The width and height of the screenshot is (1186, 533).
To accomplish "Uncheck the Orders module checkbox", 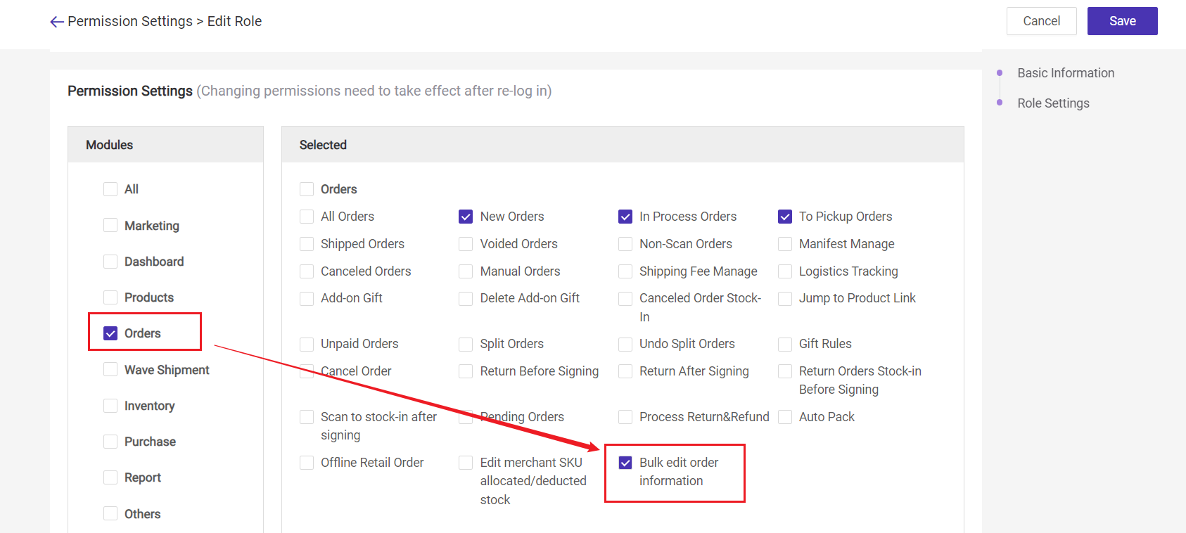I will tap(110, 333).
